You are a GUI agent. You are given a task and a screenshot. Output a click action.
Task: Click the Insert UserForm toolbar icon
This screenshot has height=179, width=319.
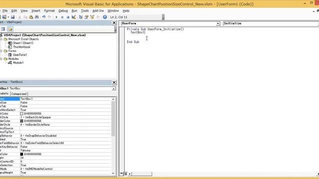click(x=4, y=17)
